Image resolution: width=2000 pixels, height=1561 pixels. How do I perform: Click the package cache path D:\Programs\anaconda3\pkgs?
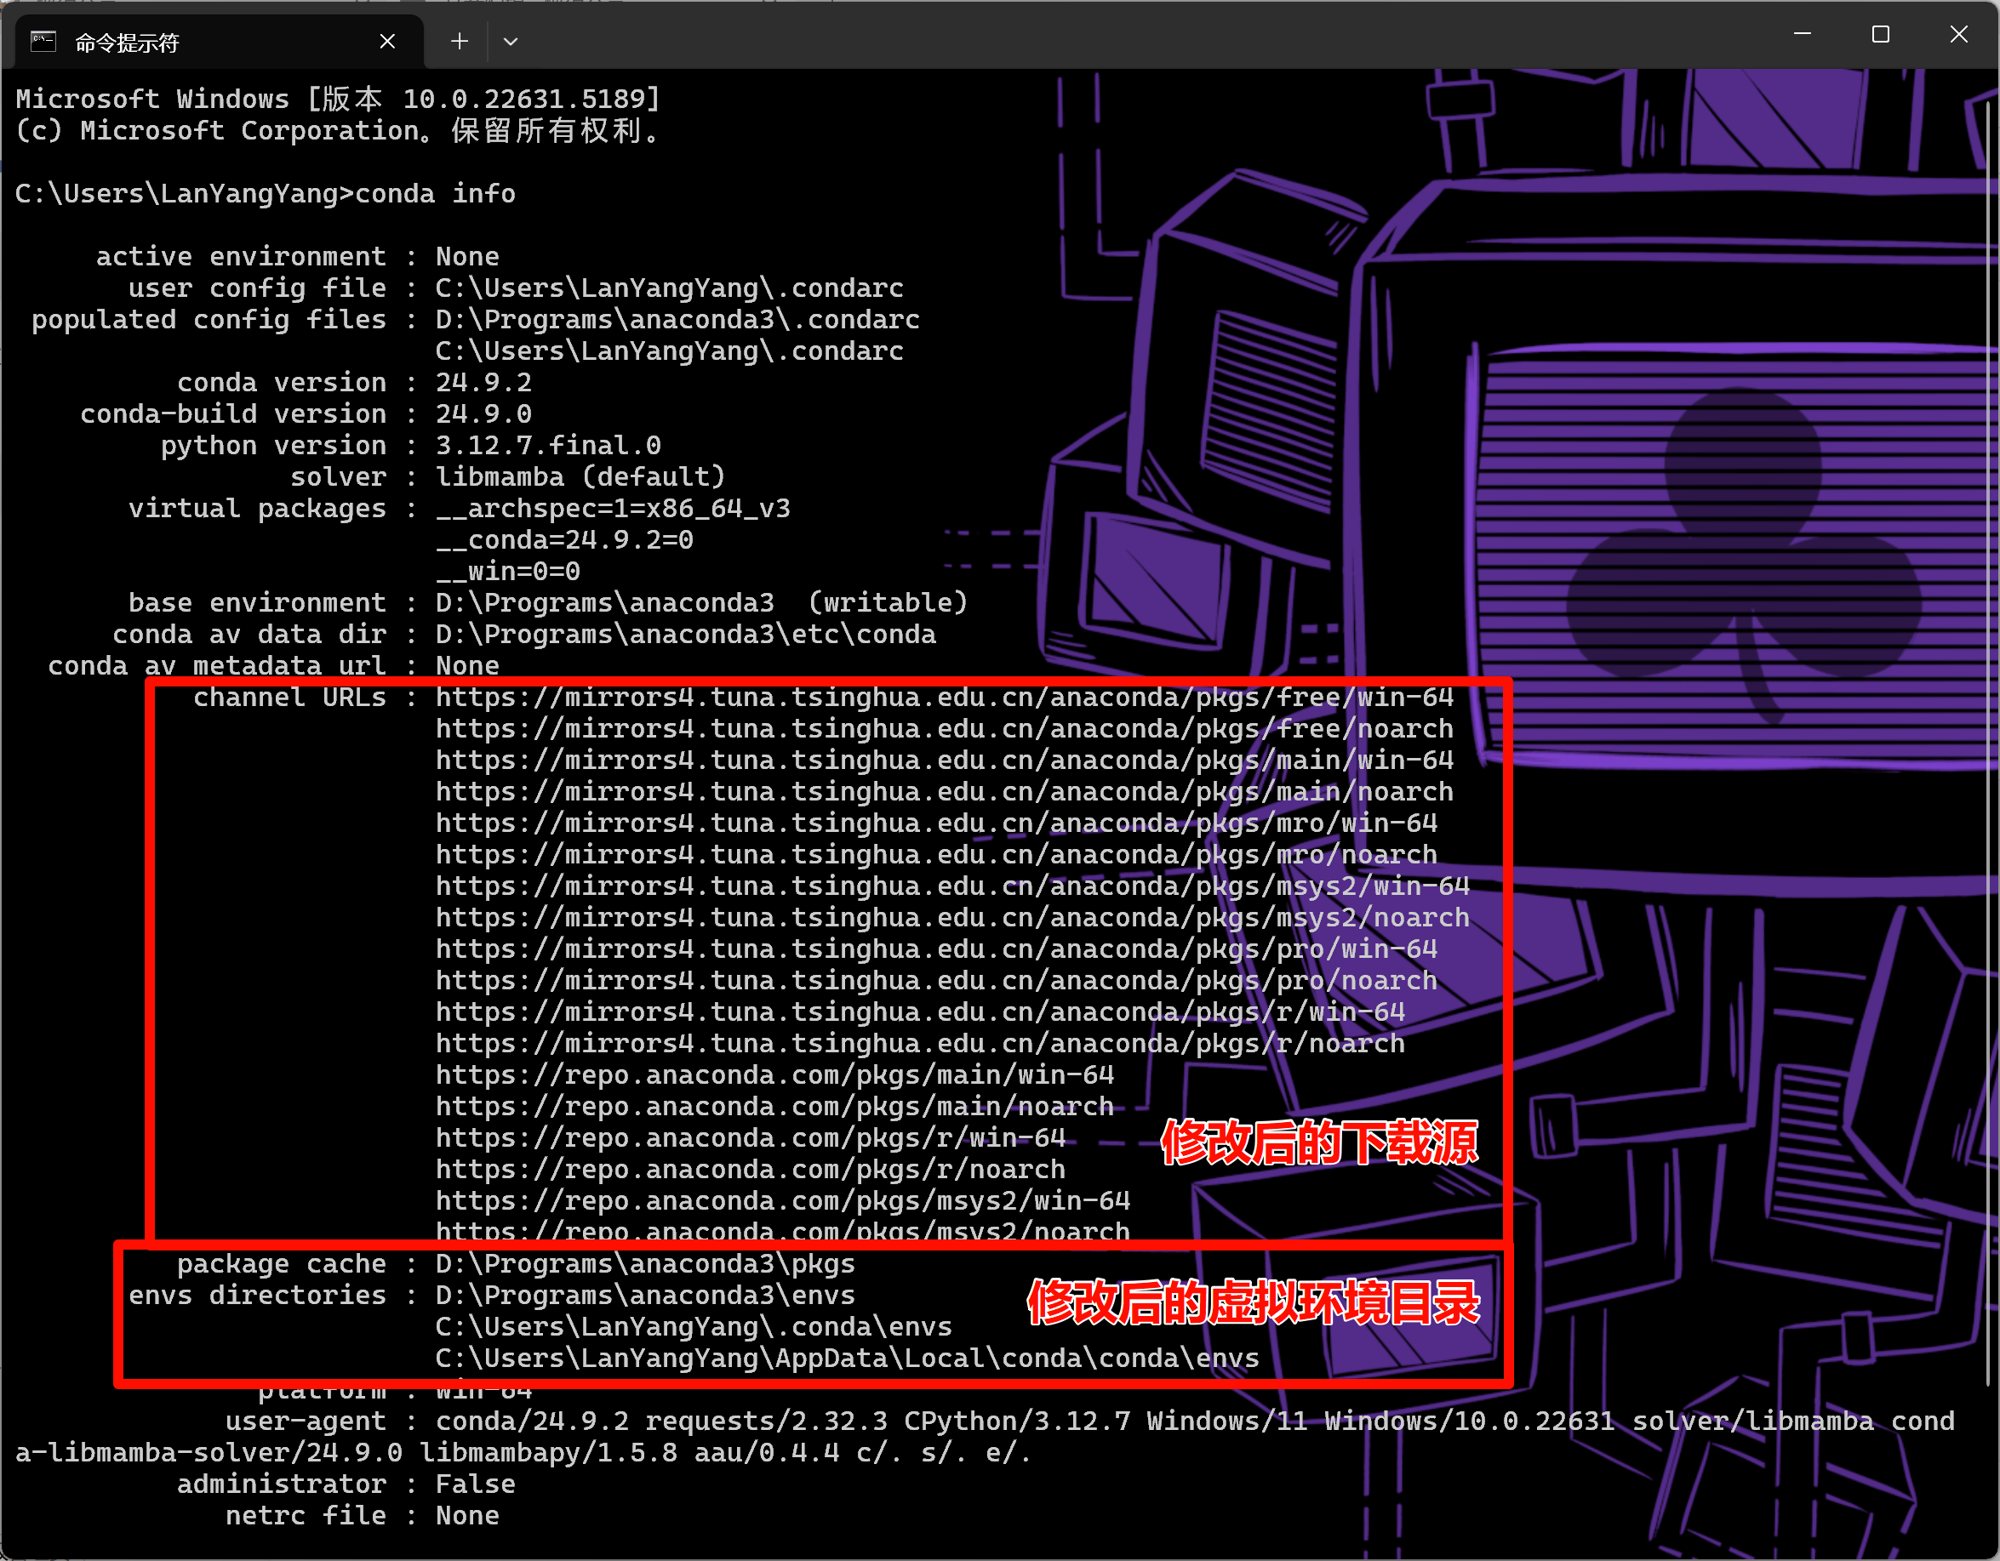coord(645,1264)
